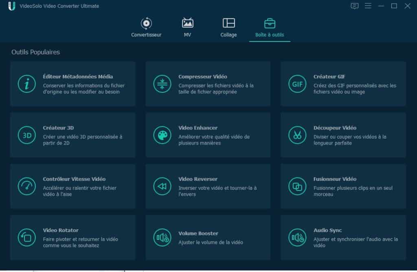Click the Découpeur Vidéo scissors icon
The width and height of the screenshot is (417, 272).
(x=297, y=135)
